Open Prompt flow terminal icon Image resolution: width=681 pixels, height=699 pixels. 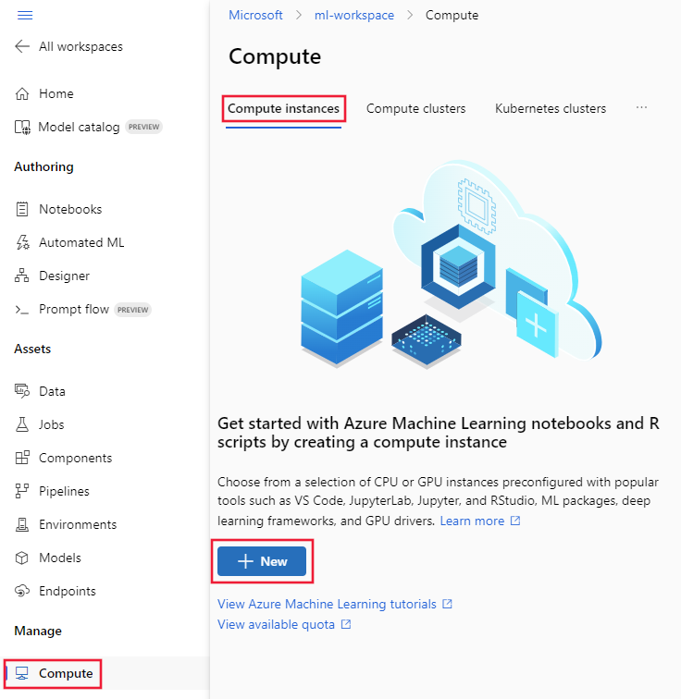click(22, 310)
